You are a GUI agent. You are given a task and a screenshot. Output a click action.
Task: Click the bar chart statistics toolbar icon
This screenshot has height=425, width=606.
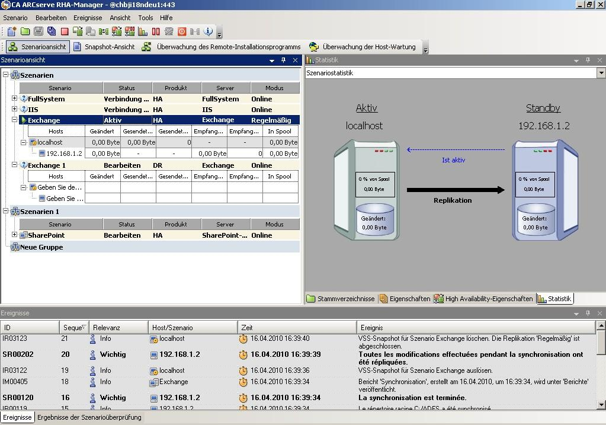(143, 31)
